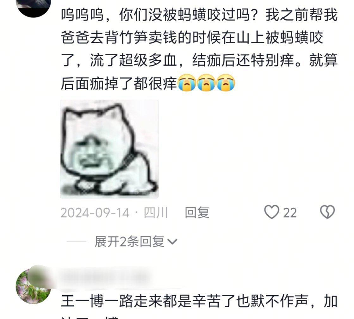354x319 pixels.
Task: Expand the 展开2条回复 thread
Action: point(136,242)
